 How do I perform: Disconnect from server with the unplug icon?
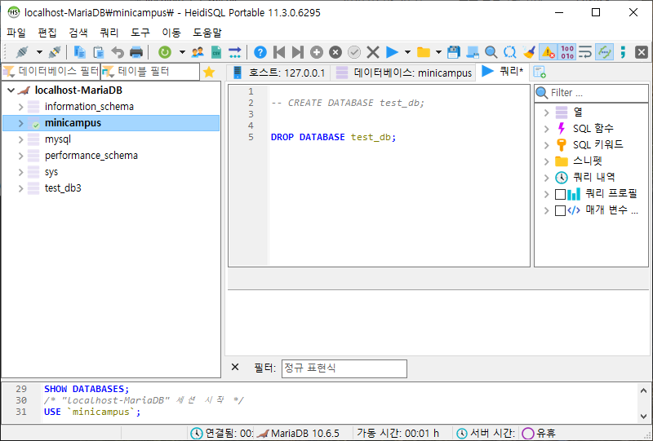55,52
